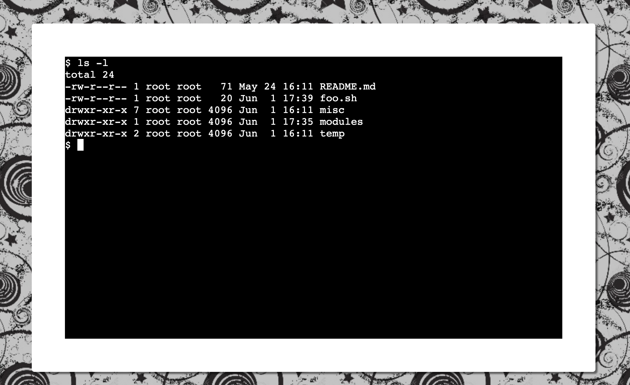Click the 4096 size on the temp row

(x=220, y=133)
